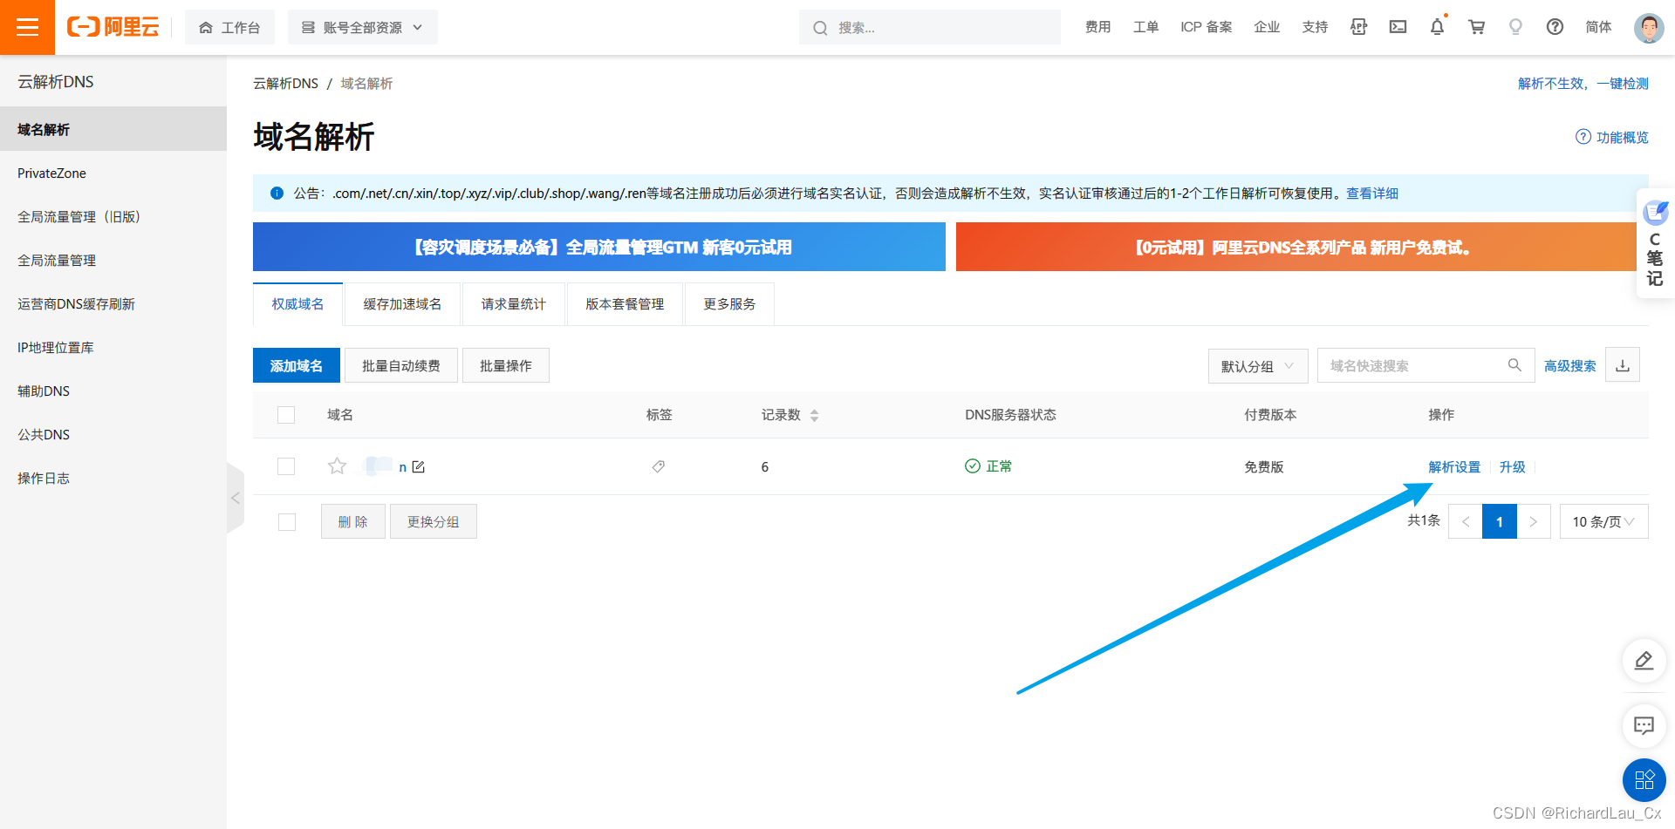Image resolution: width=1675 pixels, height=829 pixels.
Task: Click the 更换分组 button
Action: pos(433,521)
